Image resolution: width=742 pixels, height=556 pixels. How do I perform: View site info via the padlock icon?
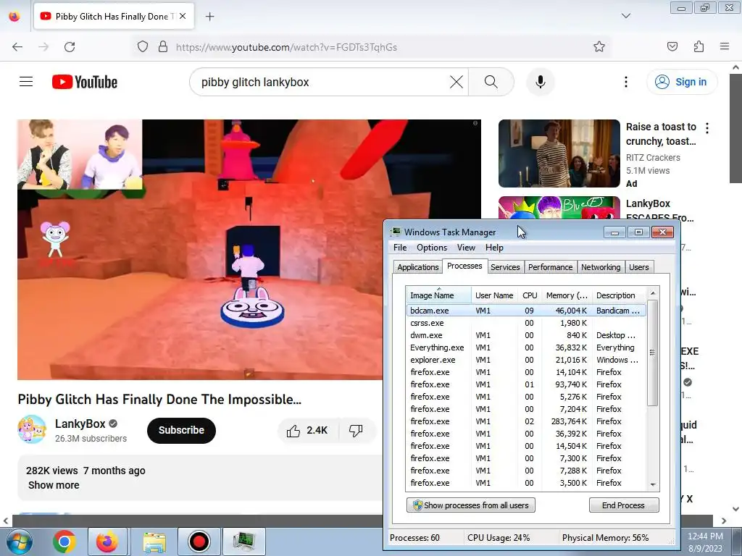pos(163,47)
